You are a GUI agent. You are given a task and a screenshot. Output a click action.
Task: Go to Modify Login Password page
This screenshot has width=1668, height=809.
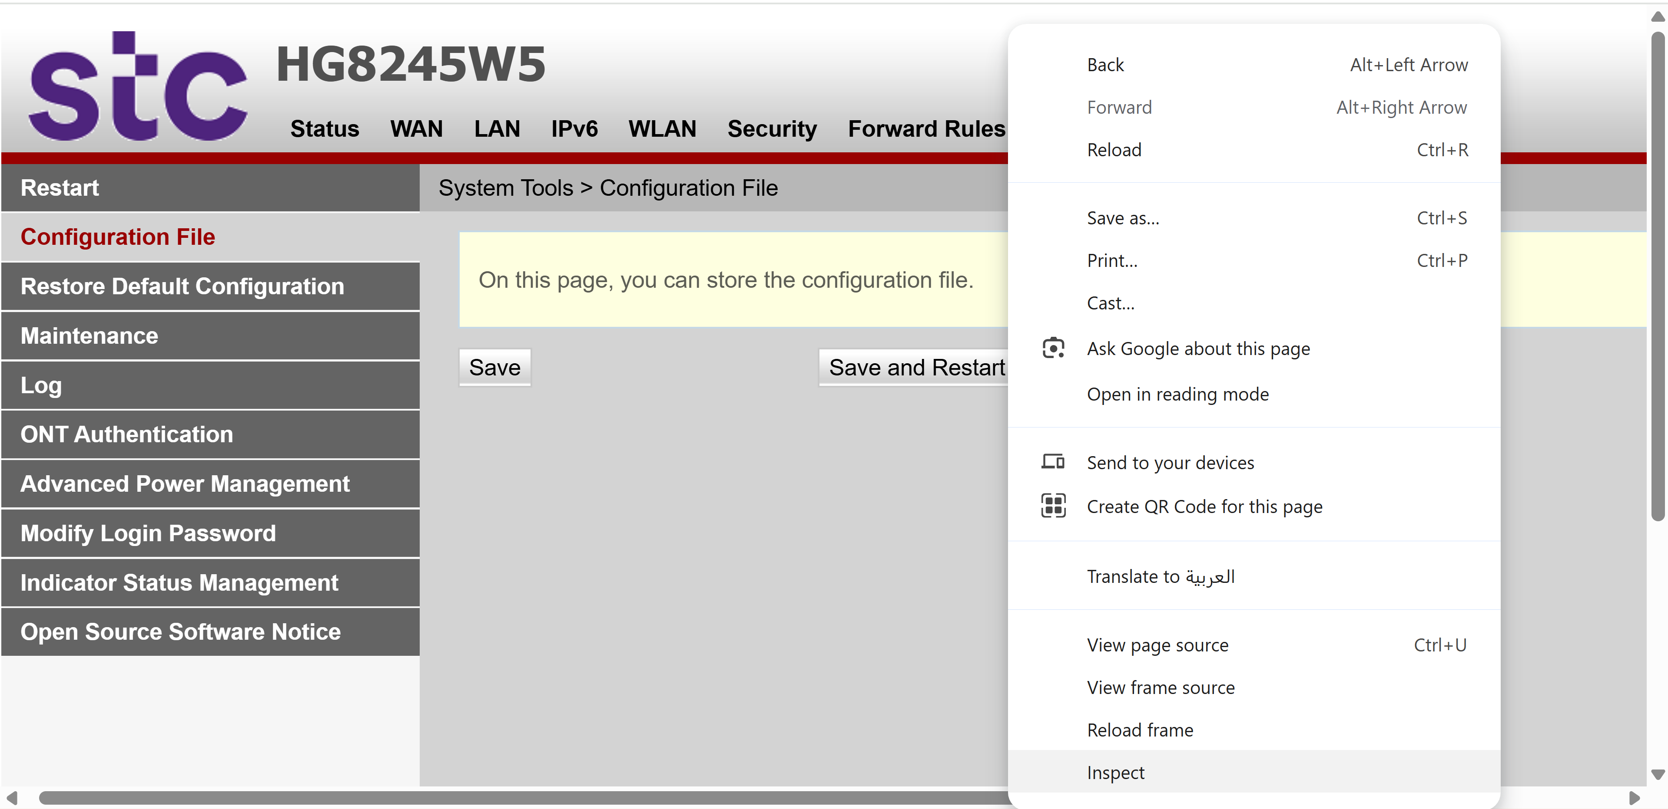(x=148, y=533)
